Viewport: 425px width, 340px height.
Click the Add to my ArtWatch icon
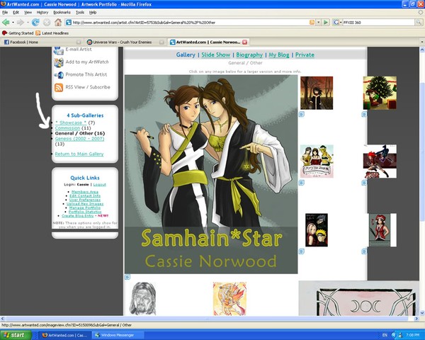tap(59, 62)
